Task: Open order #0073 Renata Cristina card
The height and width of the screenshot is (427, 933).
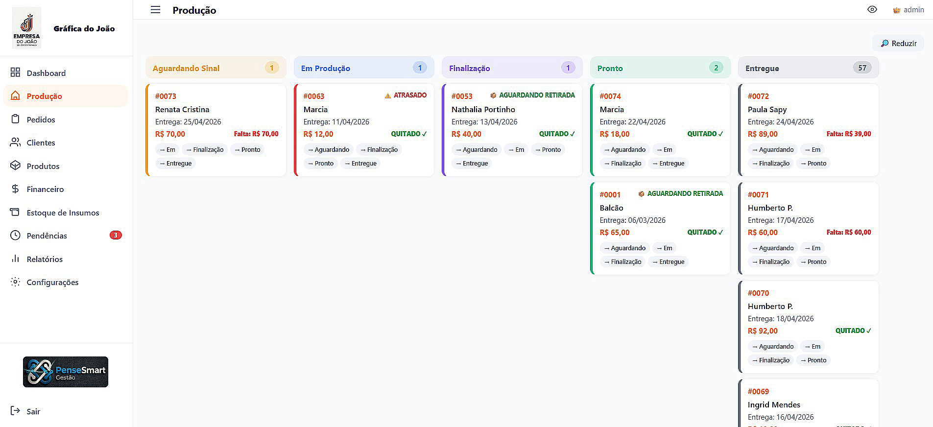Action: click(216, 130)
